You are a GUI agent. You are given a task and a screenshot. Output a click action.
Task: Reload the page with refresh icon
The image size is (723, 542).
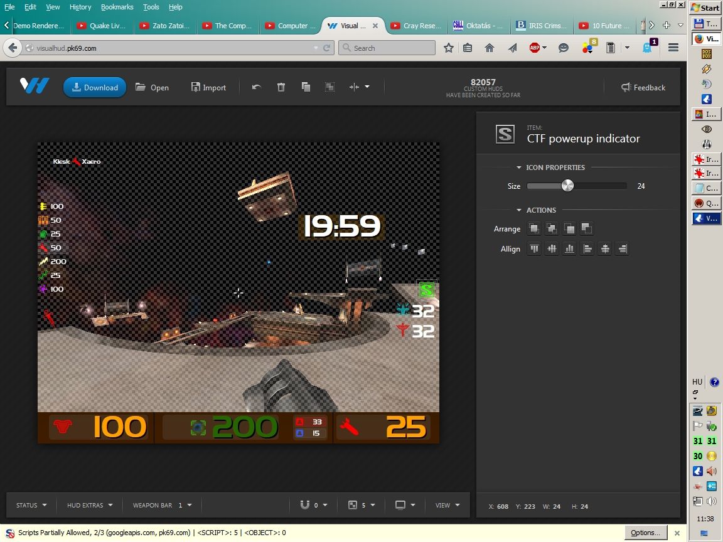[x=327, y=48]
